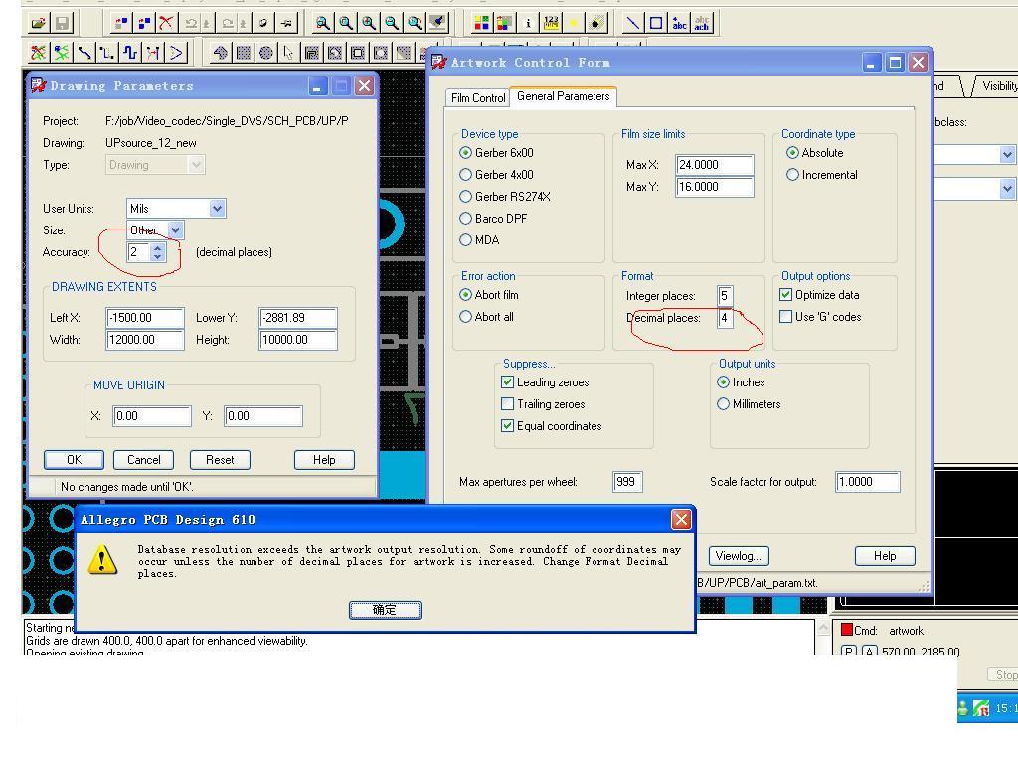The height and width of the screenshot is (763, 1018).
Task: Open the lower dropdown in the right panel
Action: (x=1007, y=189)
